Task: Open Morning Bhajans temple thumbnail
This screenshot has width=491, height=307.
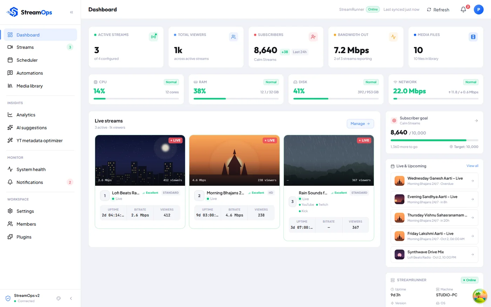Action: click(234, 160)
